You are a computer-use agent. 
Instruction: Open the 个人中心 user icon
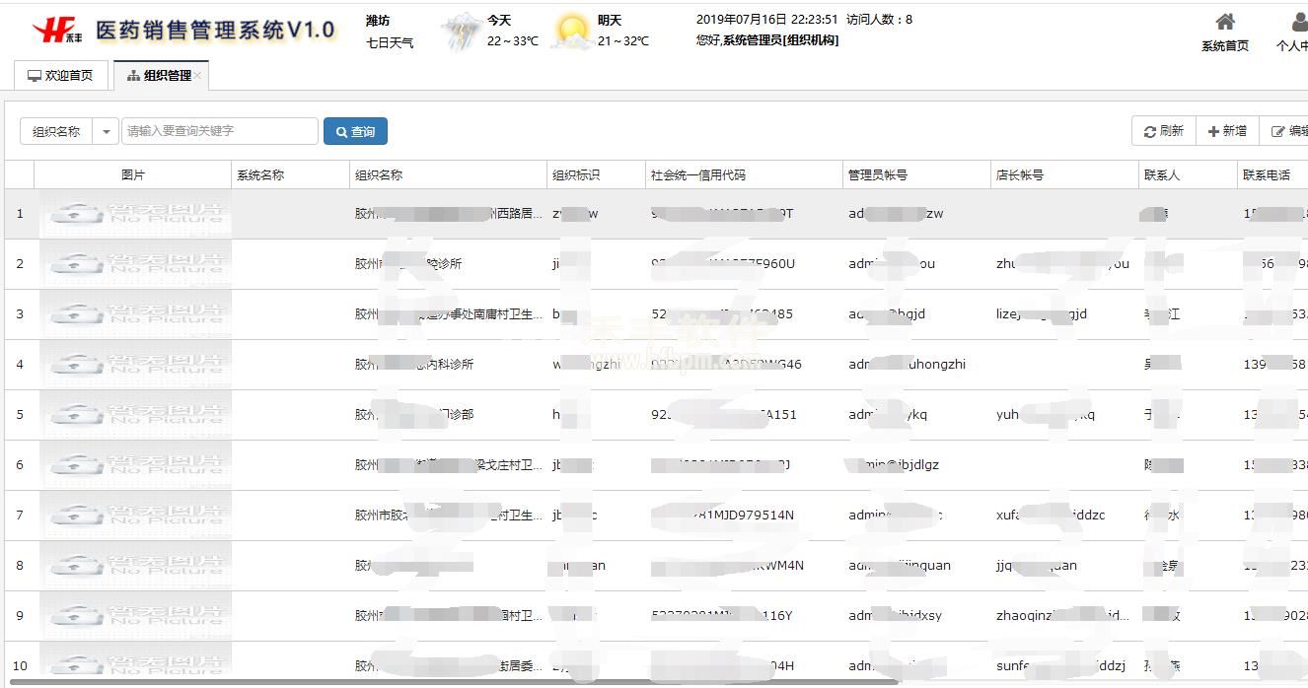pyautogui.click(x=1298, y=24)
